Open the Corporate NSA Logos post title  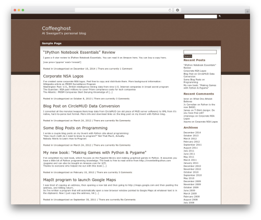tap(63, 76)
